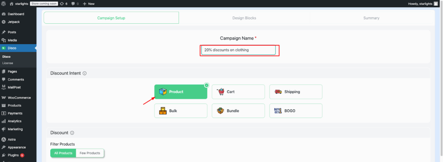Toggle filter to Few Products
The image size is (443, 162).
(90, 153)
